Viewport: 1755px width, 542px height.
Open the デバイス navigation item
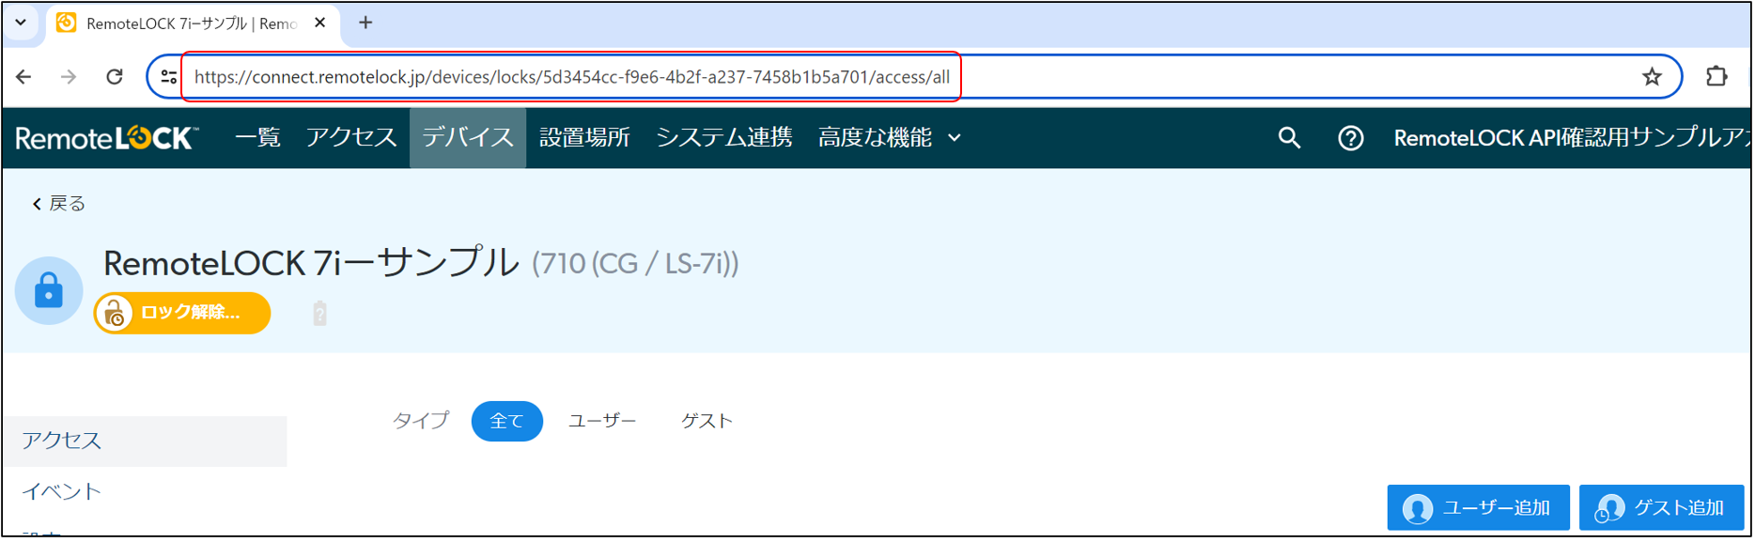[x=468, y=138]
